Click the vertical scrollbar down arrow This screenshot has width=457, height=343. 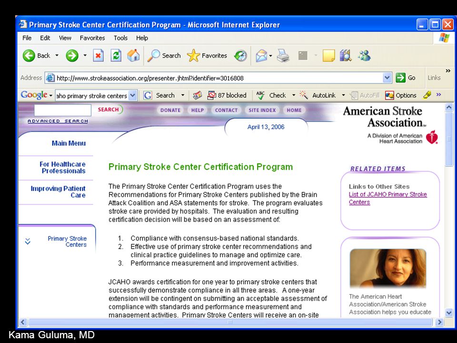[449, 313]
